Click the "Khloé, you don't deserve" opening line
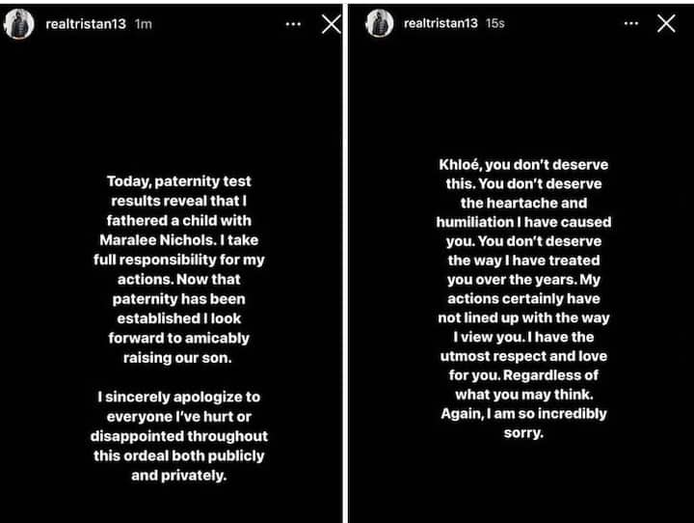This screenshot has width=694, height=523. pos(523,165)
